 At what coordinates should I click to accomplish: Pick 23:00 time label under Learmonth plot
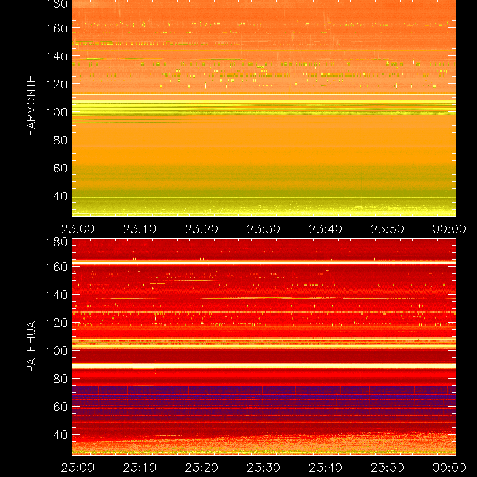pos(78,229)
